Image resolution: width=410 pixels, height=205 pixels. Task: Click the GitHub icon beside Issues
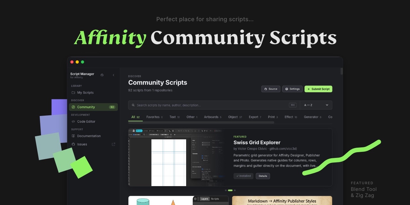73,144
